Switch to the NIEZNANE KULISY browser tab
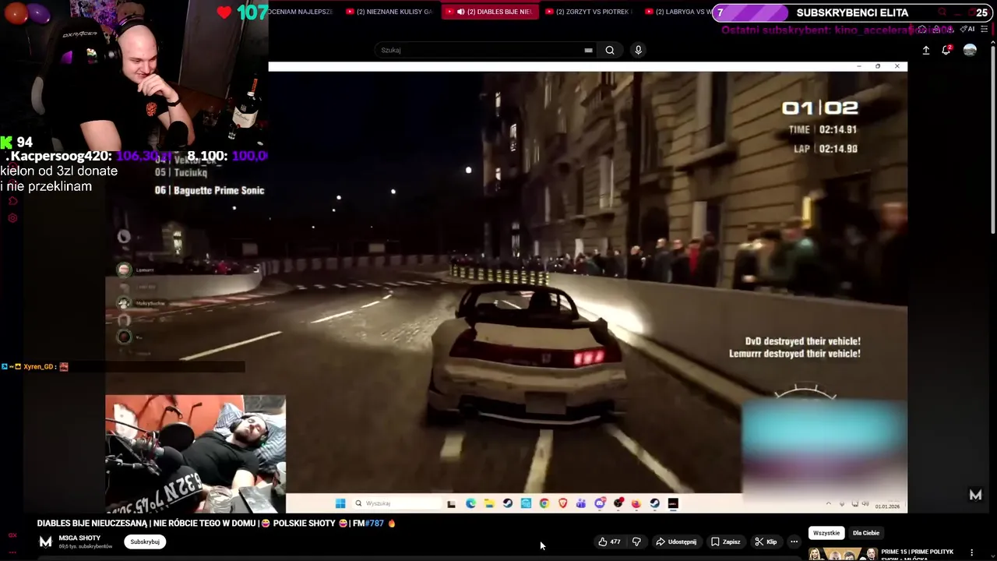 (389, 12)
